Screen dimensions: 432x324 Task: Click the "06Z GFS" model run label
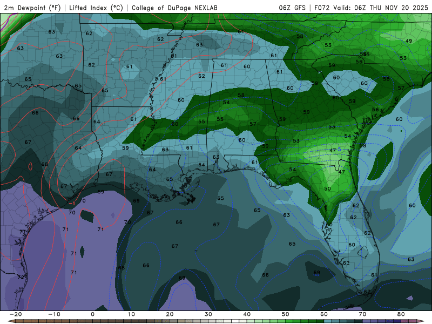292,8
